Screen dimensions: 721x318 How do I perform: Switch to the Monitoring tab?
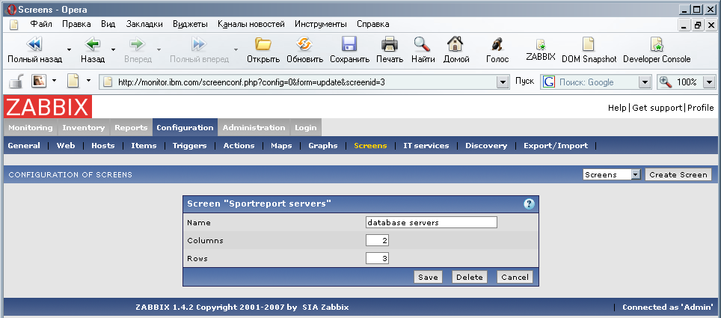(31, 127)
